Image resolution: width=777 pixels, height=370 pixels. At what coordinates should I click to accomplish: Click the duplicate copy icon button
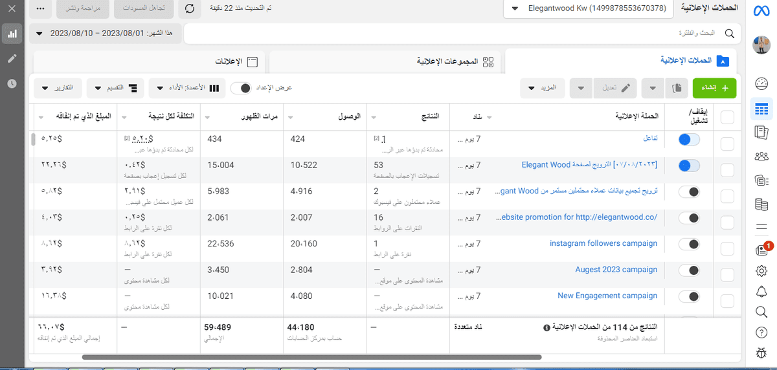pyautogui.click(x=677, y=88)
